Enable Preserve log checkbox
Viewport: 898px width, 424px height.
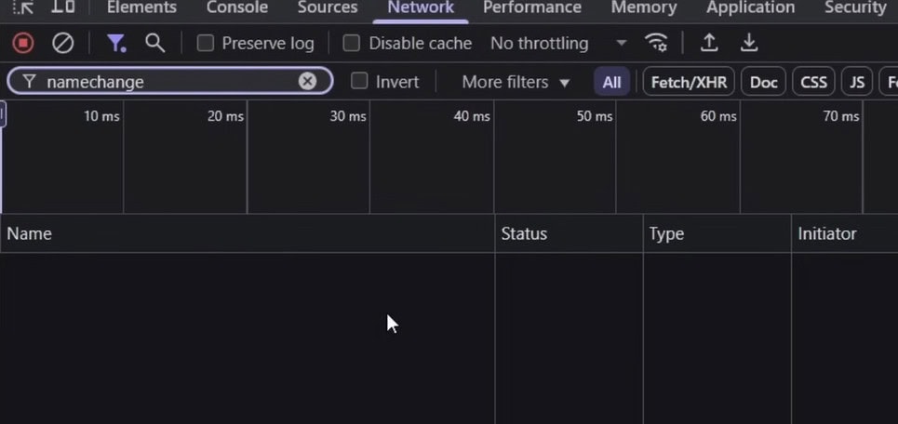coord(206,43)
